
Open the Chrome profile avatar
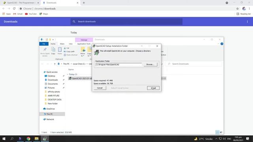(x=244, y=9)
